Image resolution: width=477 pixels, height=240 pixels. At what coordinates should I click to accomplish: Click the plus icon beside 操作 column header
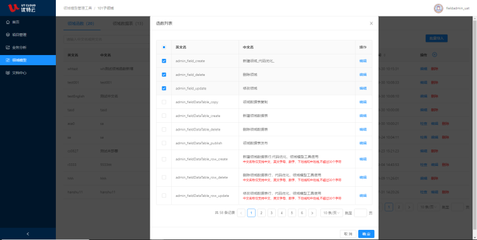coord(435,54)
